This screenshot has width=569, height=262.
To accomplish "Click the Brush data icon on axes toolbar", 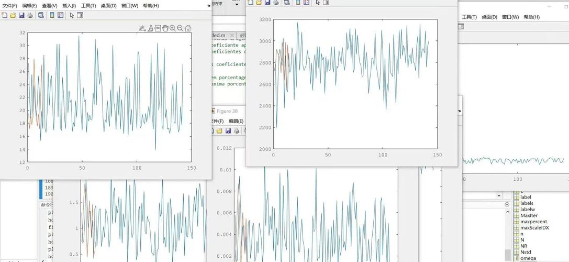I will pyautogui.click(x=150, y=28).
